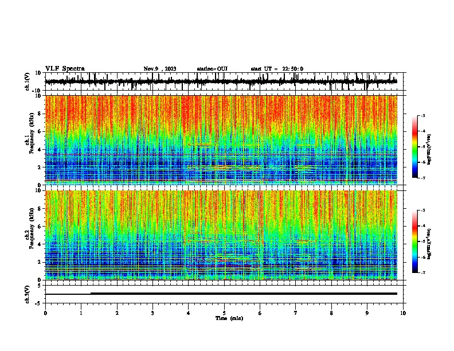Click time axis tick label "8"
454x351 pixels.
(331, 313)
